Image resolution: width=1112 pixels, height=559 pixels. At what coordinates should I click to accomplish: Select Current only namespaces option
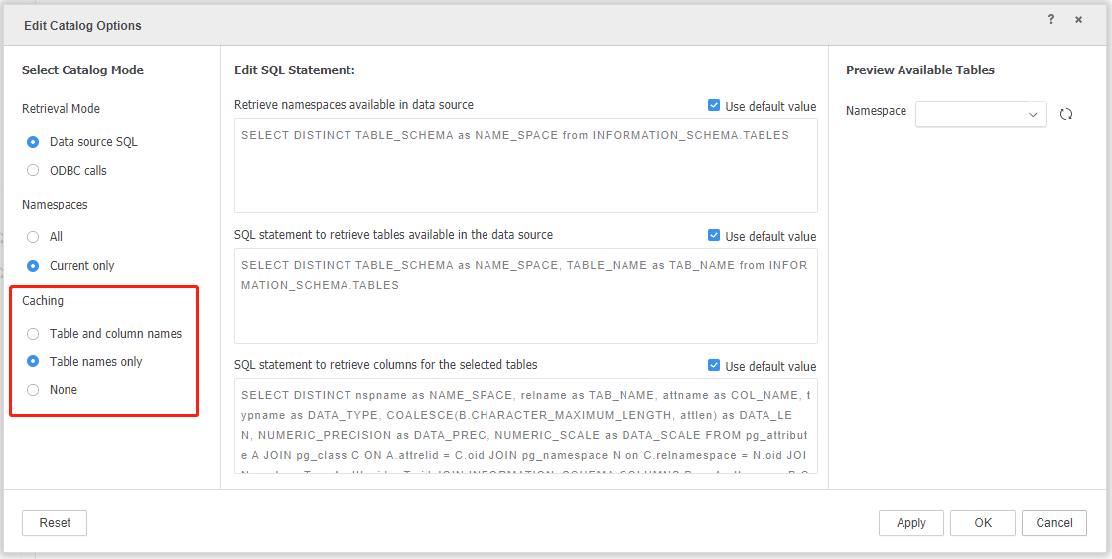(x=33, y=266)
